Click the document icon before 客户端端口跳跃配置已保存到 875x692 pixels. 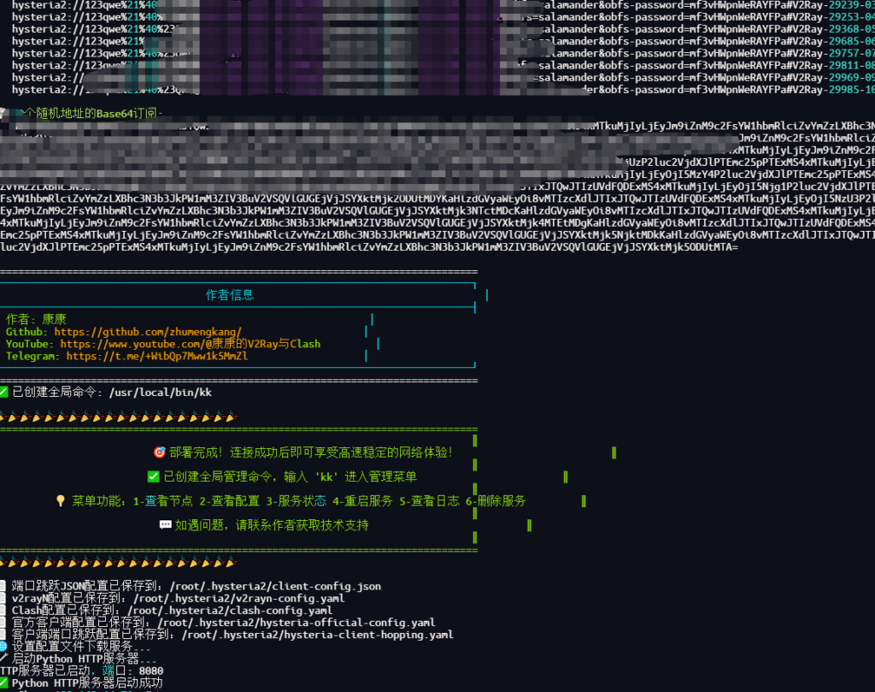coord(3,635)
